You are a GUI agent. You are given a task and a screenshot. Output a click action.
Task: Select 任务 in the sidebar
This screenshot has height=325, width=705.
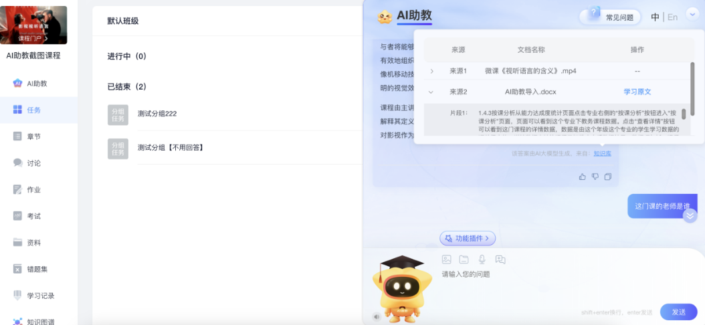39,110
